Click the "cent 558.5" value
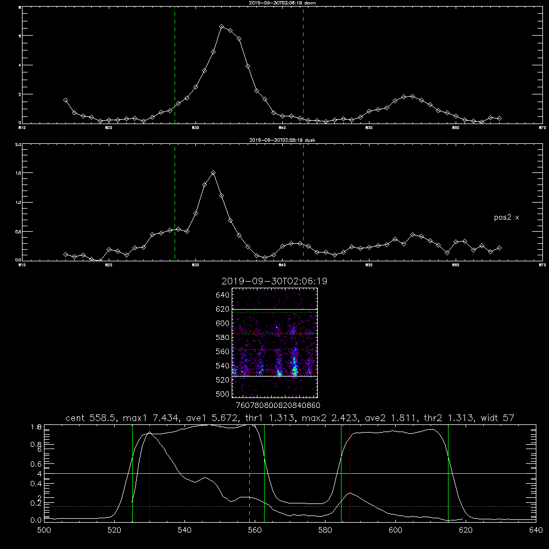The width and height of the screenshot is (549, 549). 92,418
